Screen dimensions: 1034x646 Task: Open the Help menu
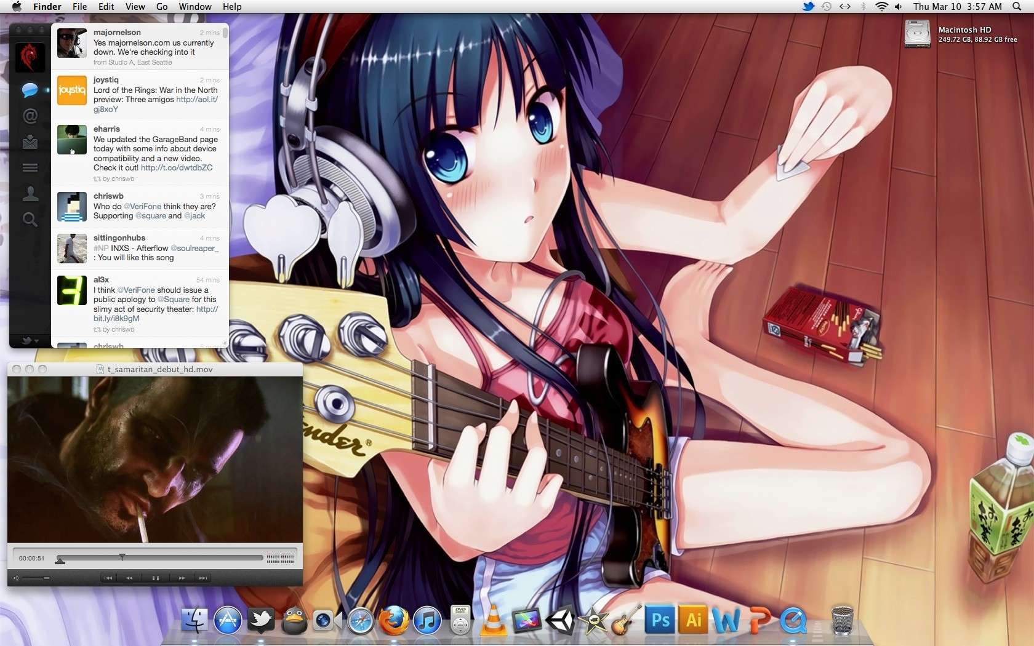232,7
